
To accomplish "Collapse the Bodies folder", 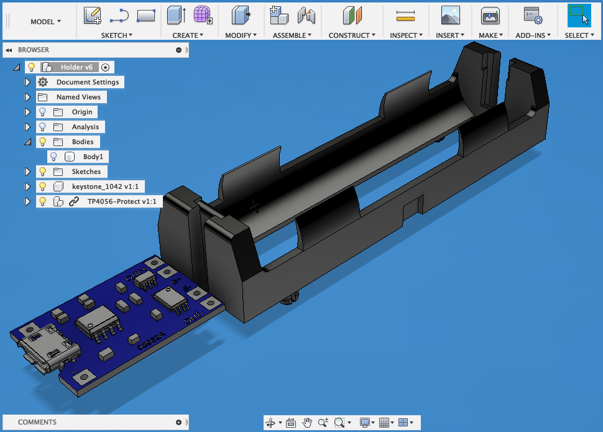I will coord(27,142).
